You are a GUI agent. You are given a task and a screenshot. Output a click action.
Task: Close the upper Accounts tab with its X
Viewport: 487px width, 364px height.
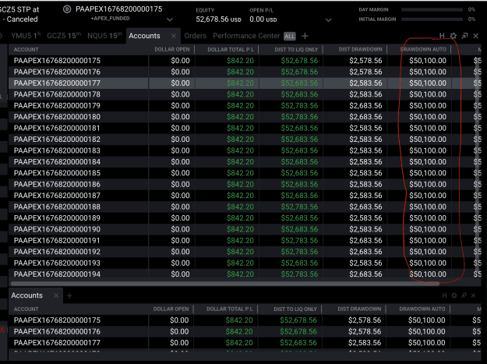[x=174, y=36]
